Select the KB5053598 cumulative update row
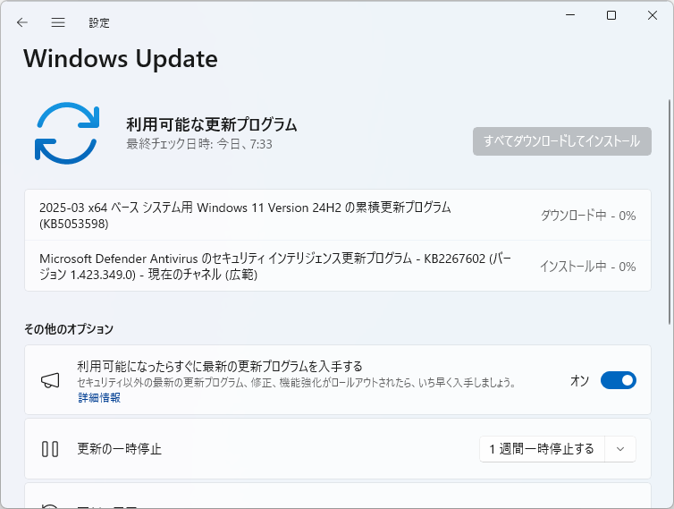The width and height of the screenshot is (674, 509). click(338, 215)
